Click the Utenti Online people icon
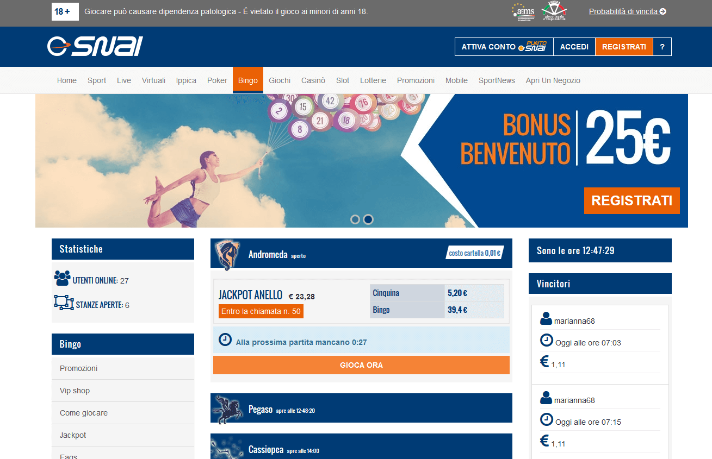 (x=63, y=278)
